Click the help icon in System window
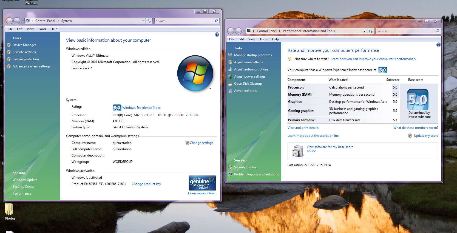 coord(217,35)
